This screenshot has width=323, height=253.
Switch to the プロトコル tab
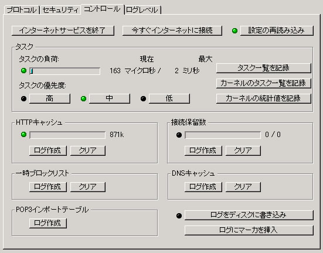(22, 10)
